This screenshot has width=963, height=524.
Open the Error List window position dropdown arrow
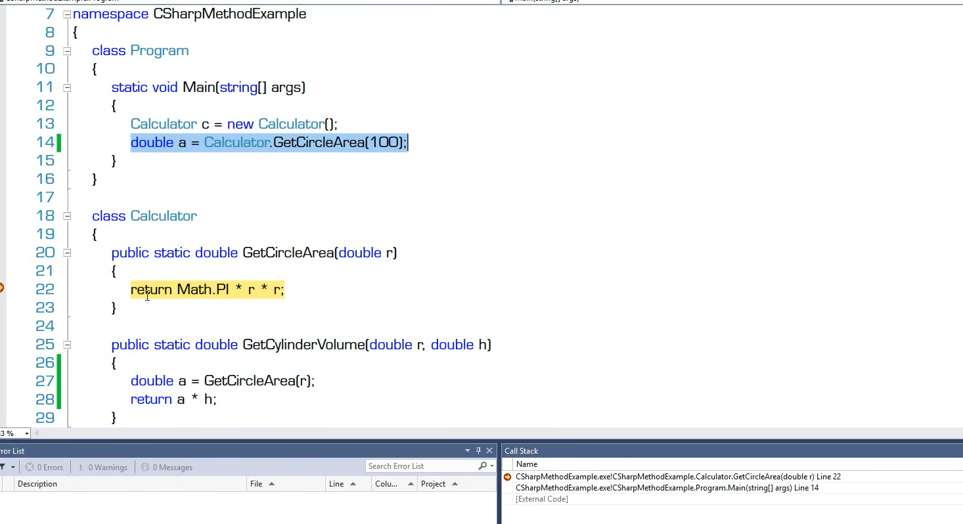click(468, 450)
